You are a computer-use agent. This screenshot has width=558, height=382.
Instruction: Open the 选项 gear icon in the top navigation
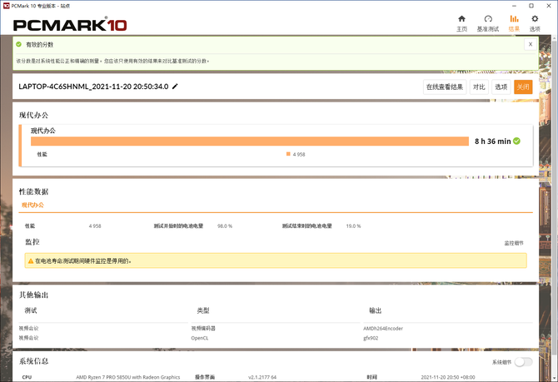point(535,18)
